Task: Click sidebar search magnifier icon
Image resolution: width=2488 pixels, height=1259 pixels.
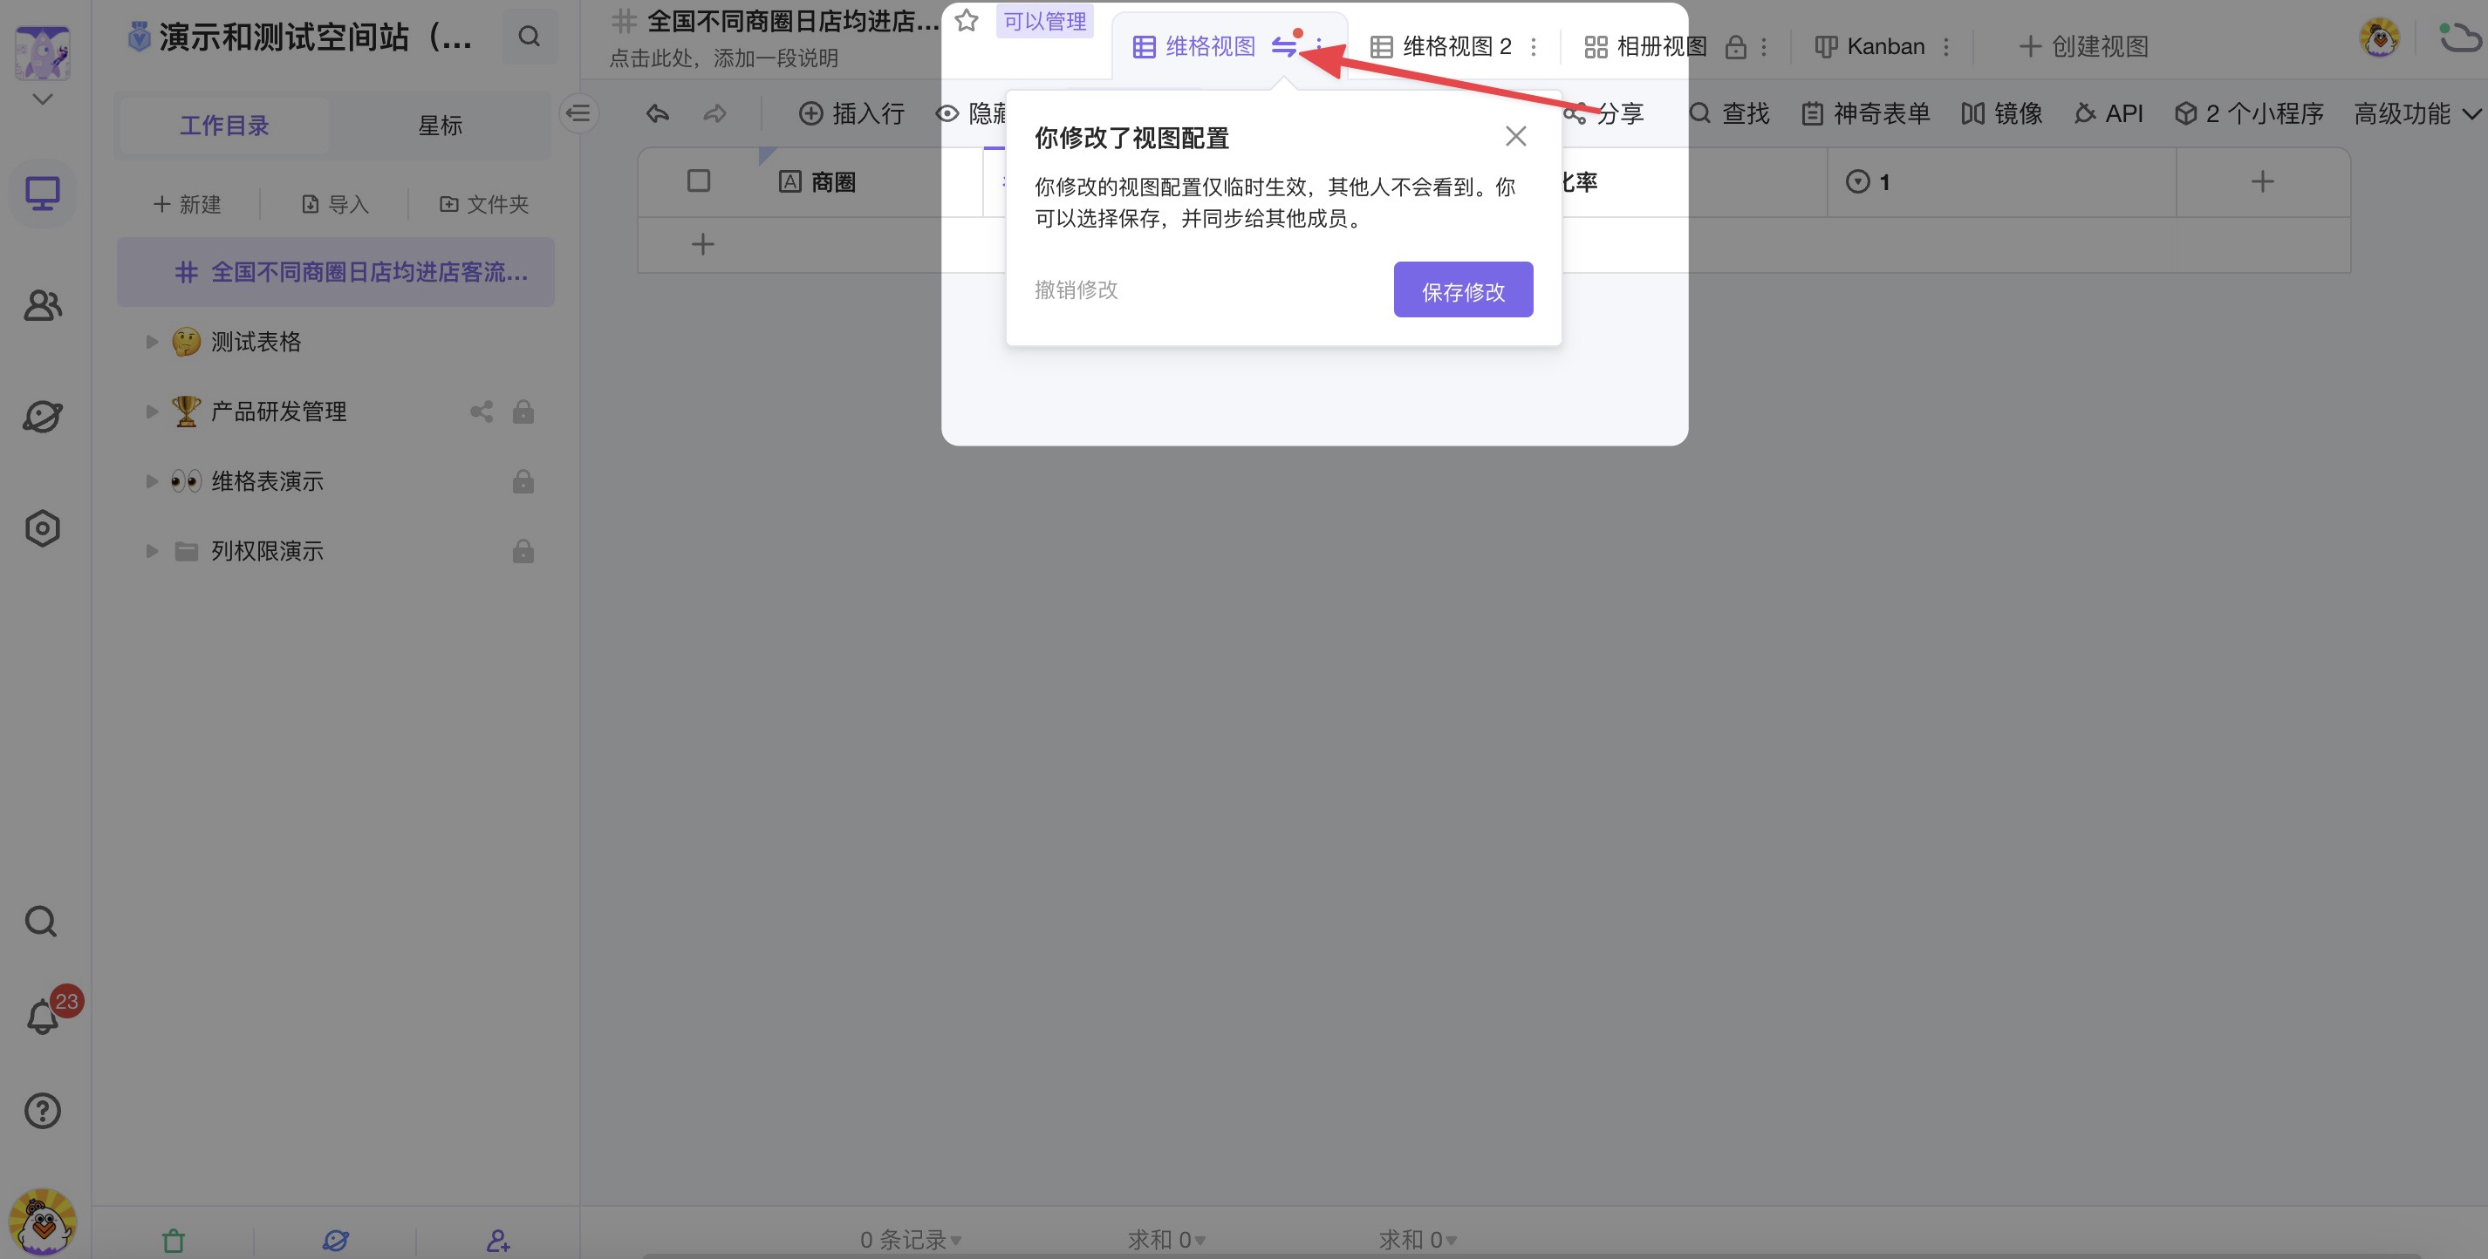Action: (x=42, y=922)
